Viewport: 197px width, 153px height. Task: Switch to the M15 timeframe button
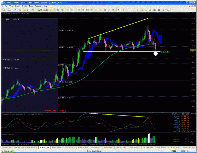(x=88, y=10)
